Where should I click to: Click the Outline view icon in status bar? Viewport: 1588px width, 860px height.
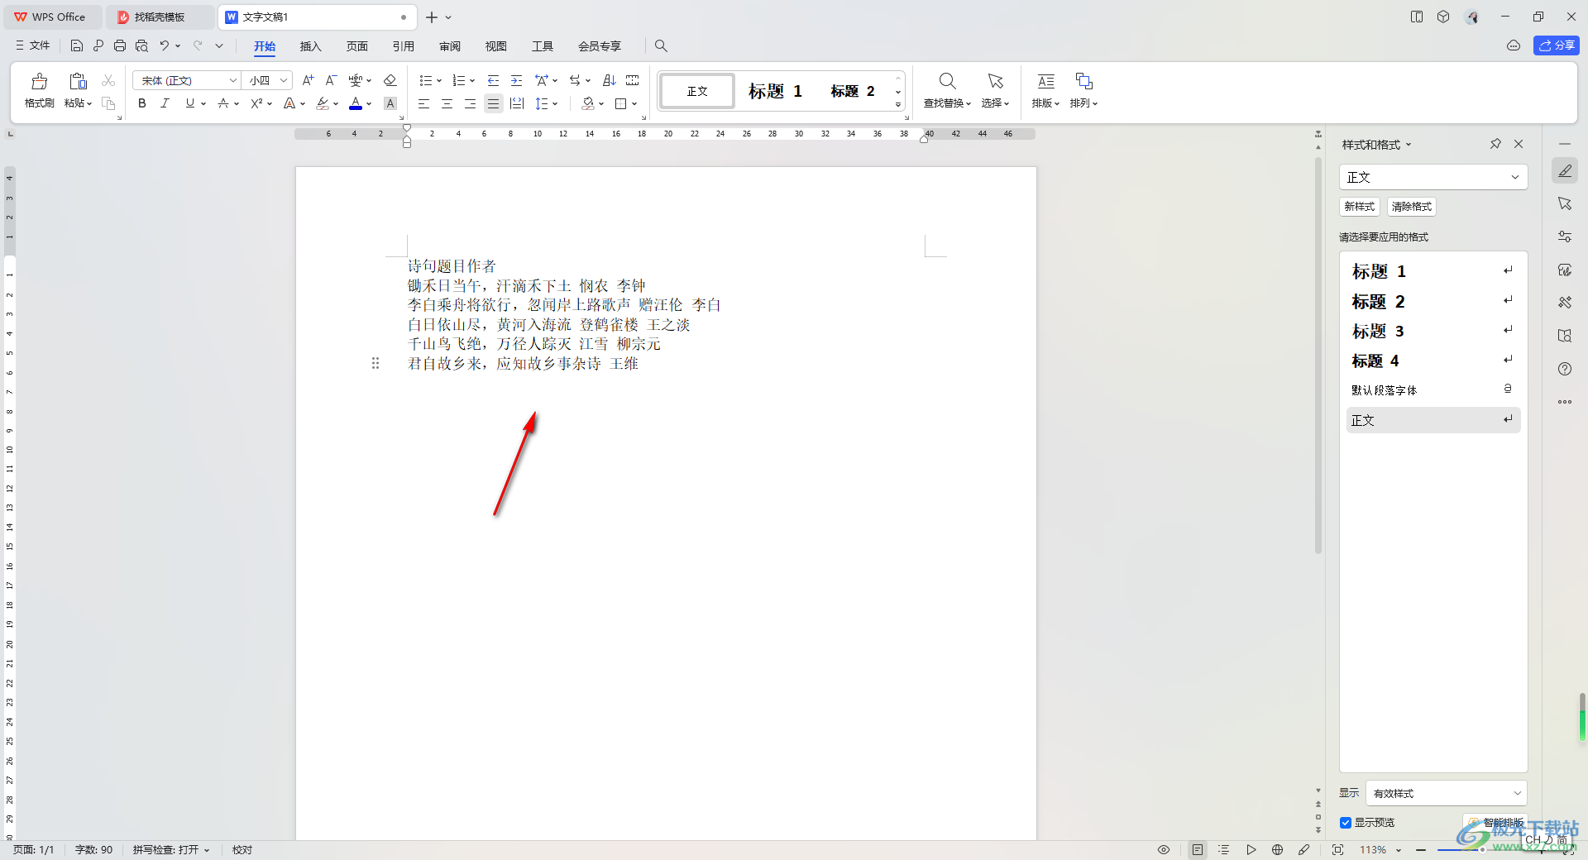pos(1224,849)
